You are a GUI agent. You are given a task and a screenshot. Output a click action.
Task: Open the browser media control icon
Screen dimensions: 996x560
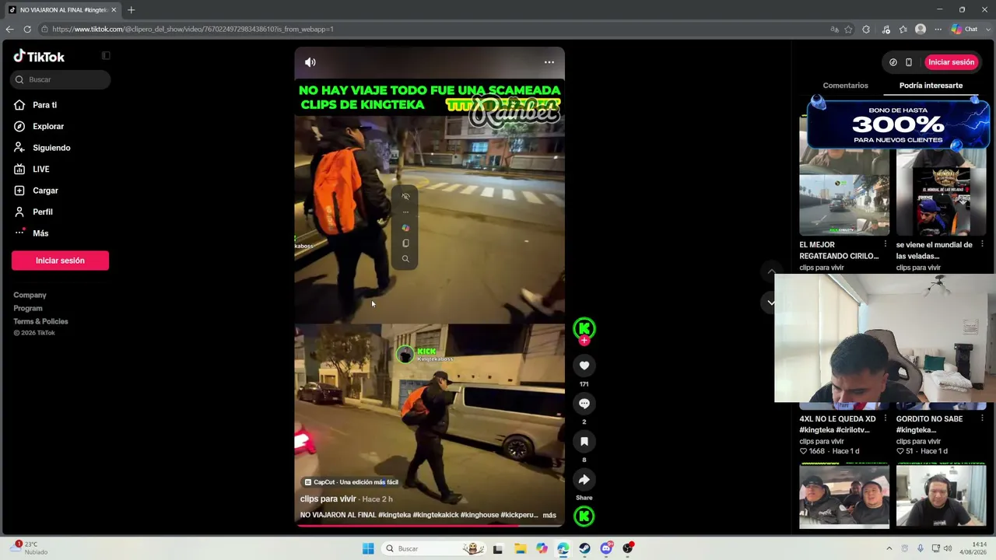click(886, 30)
